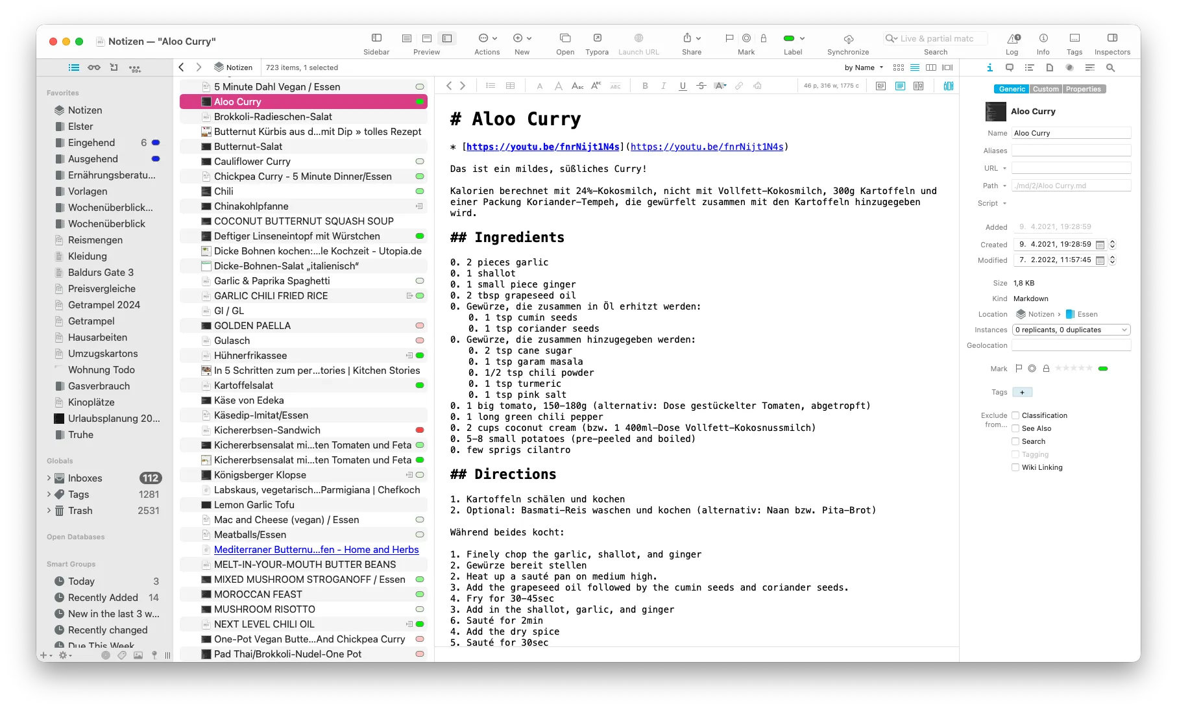Open the Properties tab
Image resolution: width=1177 pixels, height=710 pixels.
click(x=1083, y=89)
